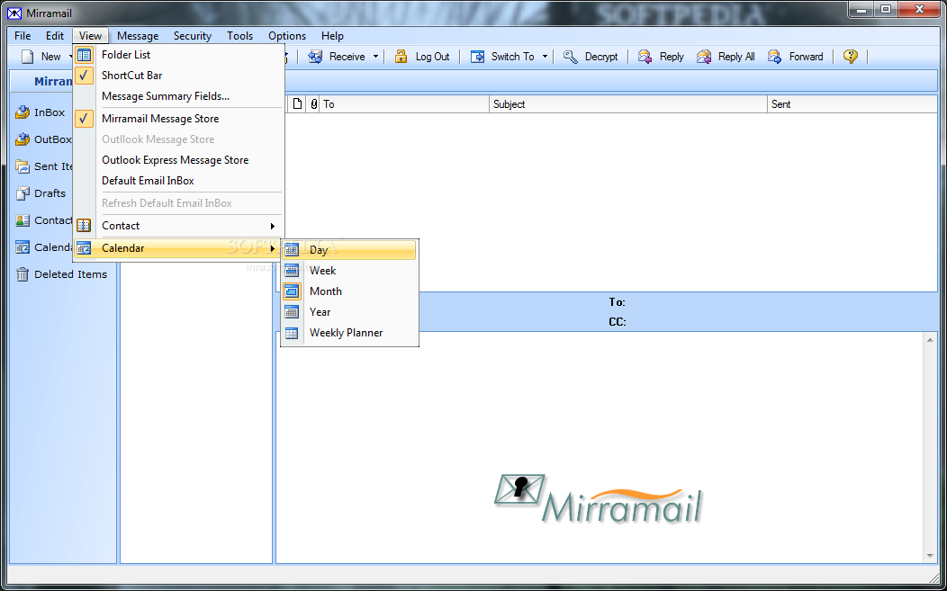The width and height of the screenshot is (947, 591).
Task: Click the Week view calendar icon
Action: (292, 271)
